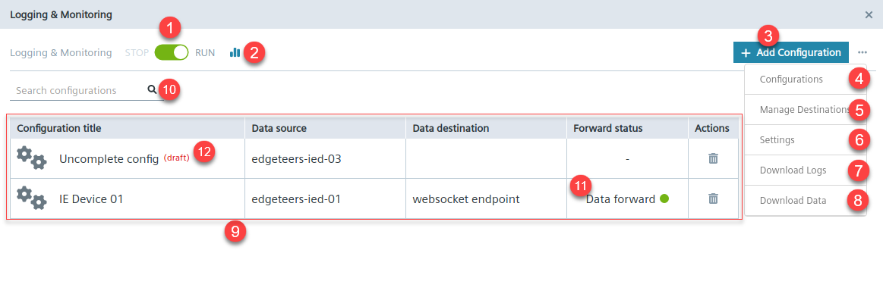Click the Configuration title column header
The width and height of the screenshot is (883, 297).
(x=59, y=128)
